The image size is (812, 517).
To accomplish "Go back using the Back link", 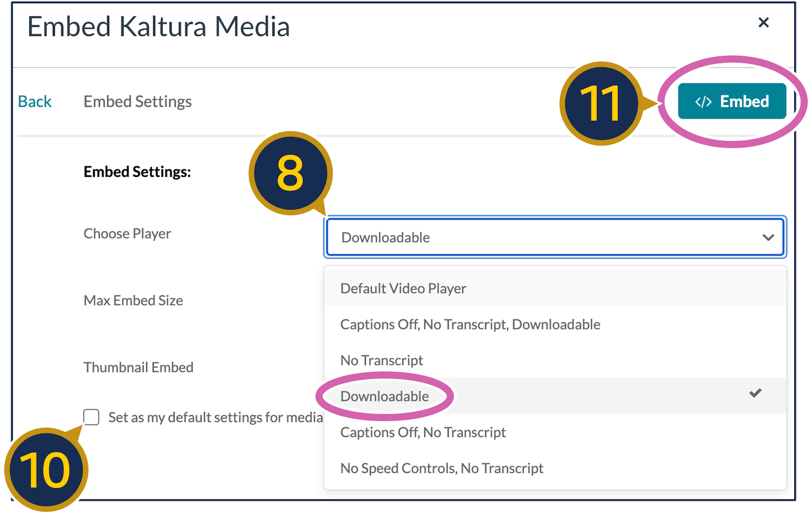I will (x=35, y=101).
